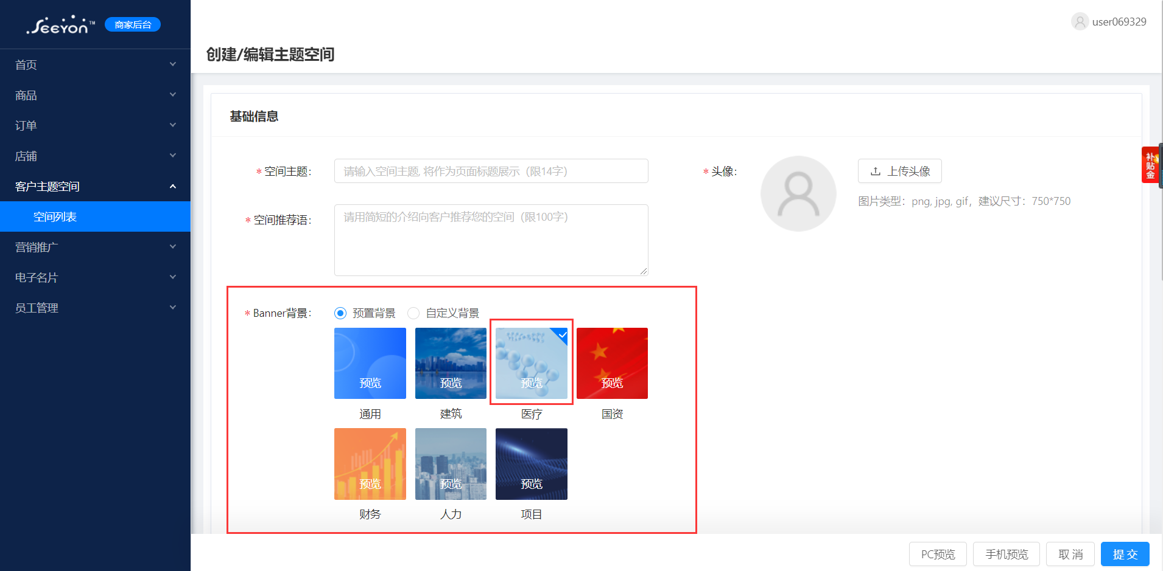Viewport: 1163px width, 571px height.
Task: Click the 商家后台 badge
Action: click(133, 24)
